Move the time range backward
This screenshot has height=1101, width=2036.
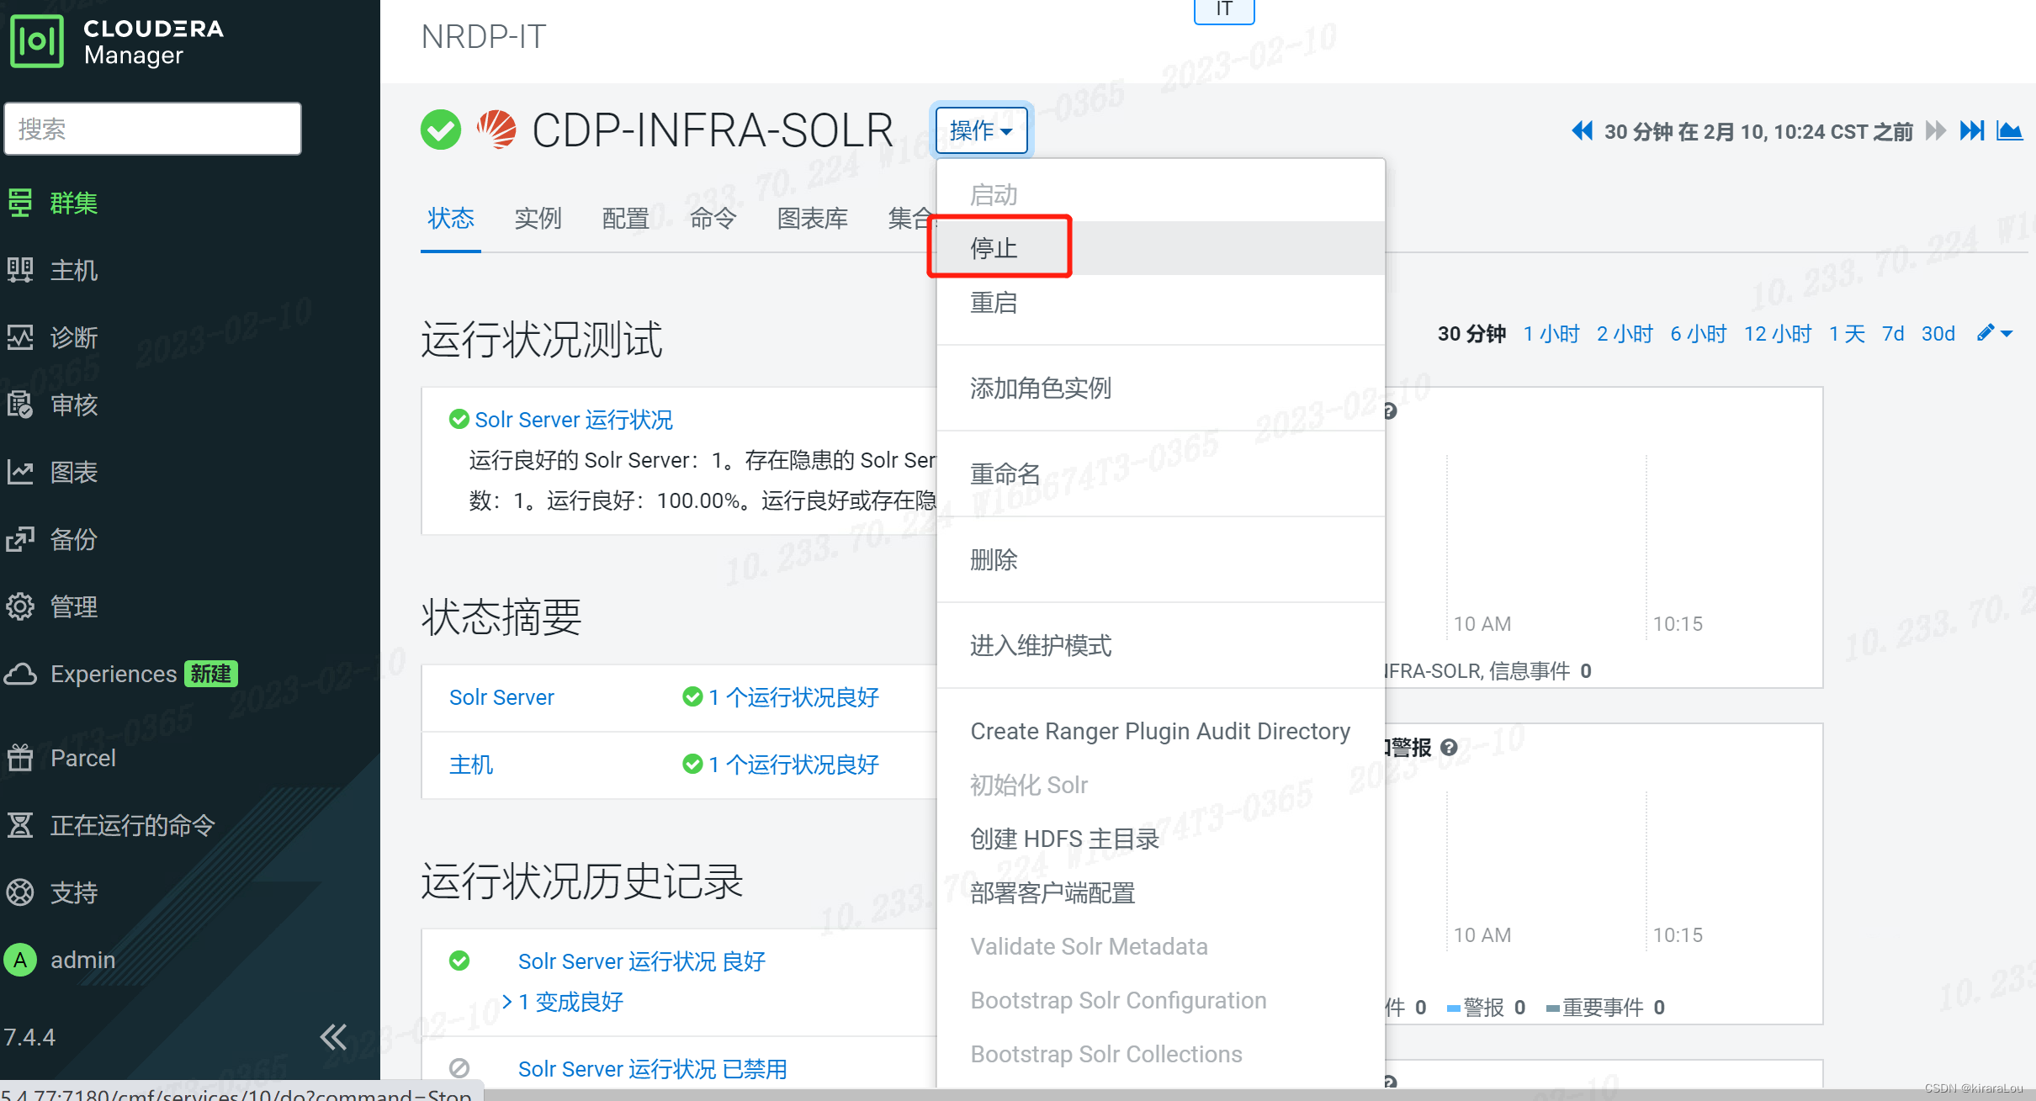(1582, 131)
